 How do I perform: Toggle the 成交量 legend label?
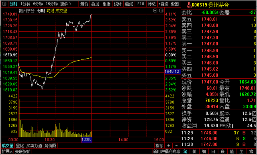[x=61, y=11]
